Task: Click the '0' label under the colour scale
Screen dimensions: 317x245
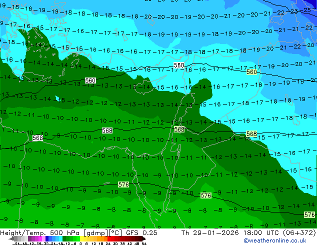Action: click(80, 243)
